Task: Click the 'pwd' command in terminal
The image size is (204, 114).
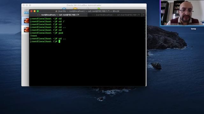Action: [61, 33]
